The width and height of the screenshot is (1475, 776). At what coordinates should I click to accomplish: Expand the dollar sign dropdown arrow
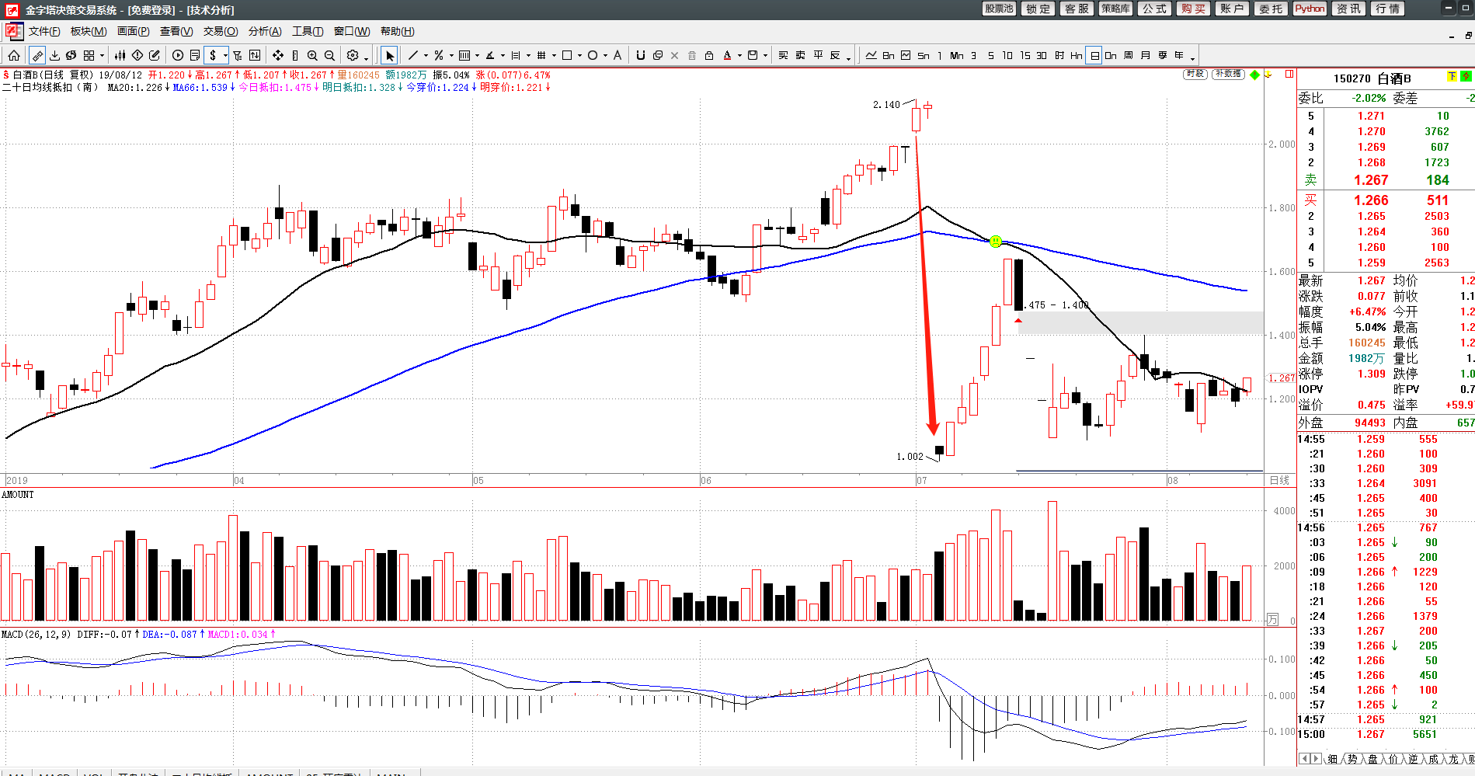pos(225,56)
